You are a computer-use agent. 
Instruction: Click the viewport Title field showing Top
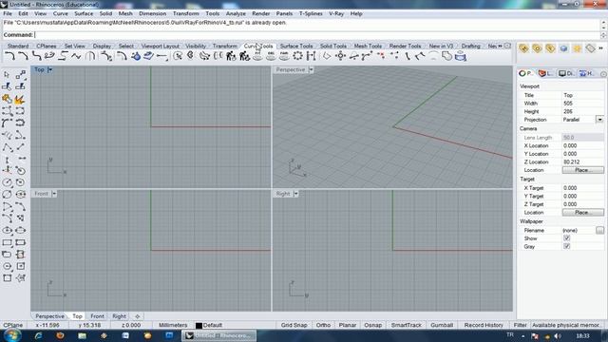pyautogui.click(x=582, y=95)
